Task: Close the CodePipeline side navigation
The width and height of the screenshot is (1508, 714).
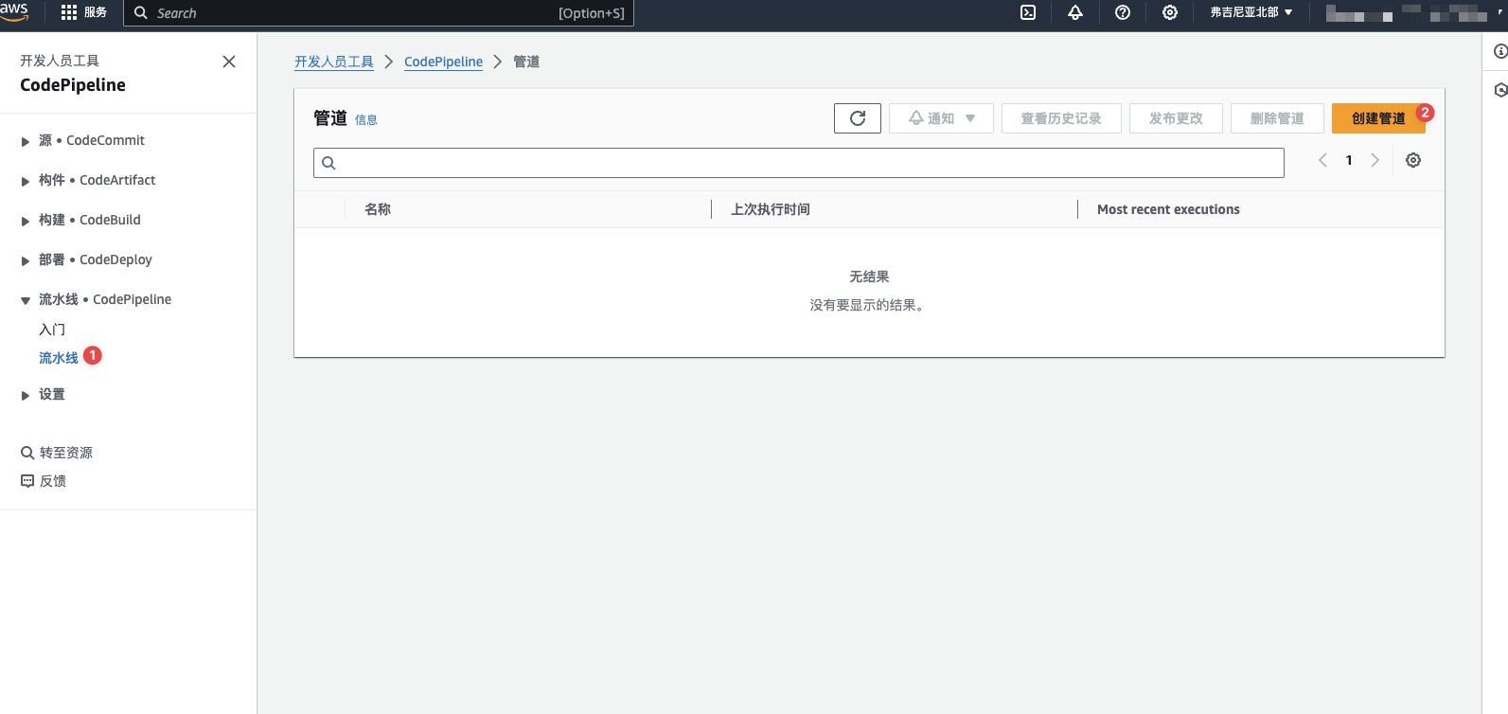Action: pyautogui.click(x=229, y=62)
